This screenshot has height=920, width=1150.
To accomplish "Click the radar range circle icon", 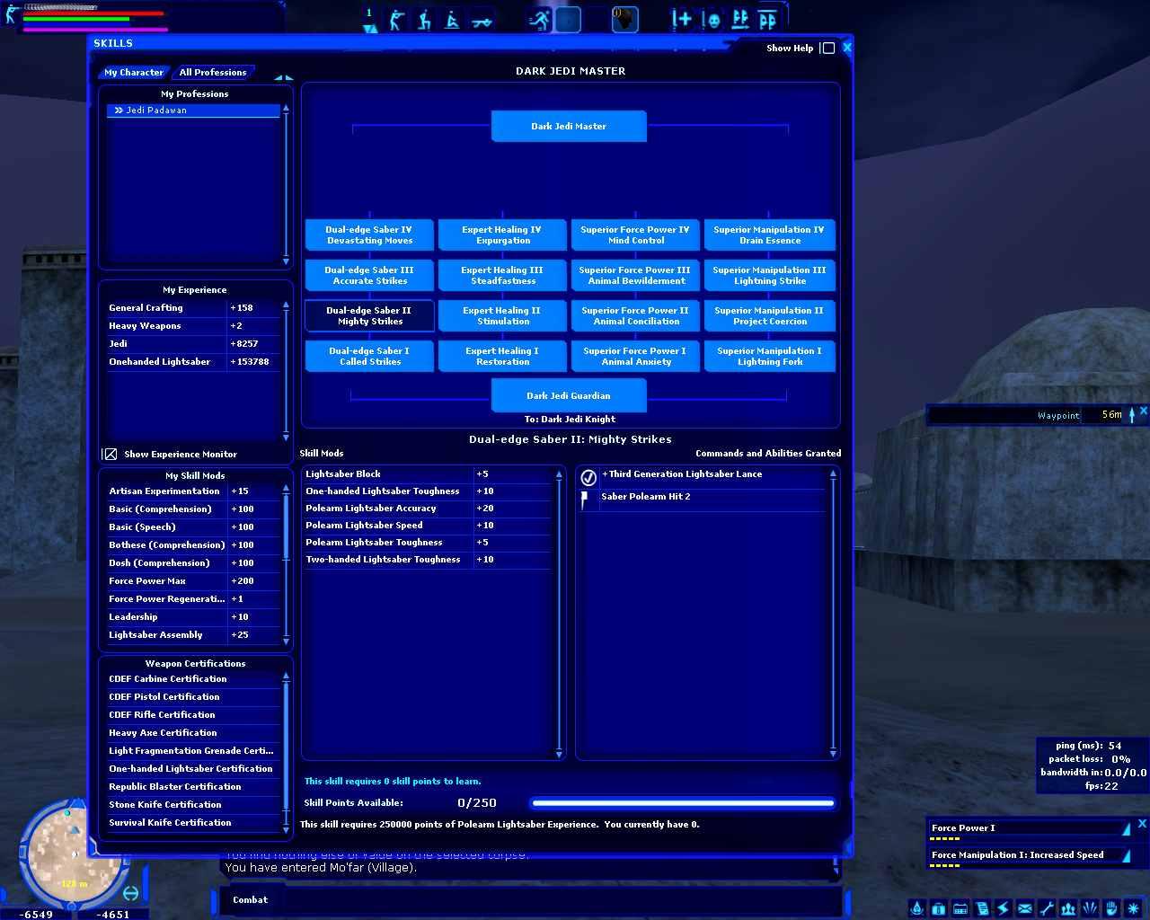I will tap(130, 893).
